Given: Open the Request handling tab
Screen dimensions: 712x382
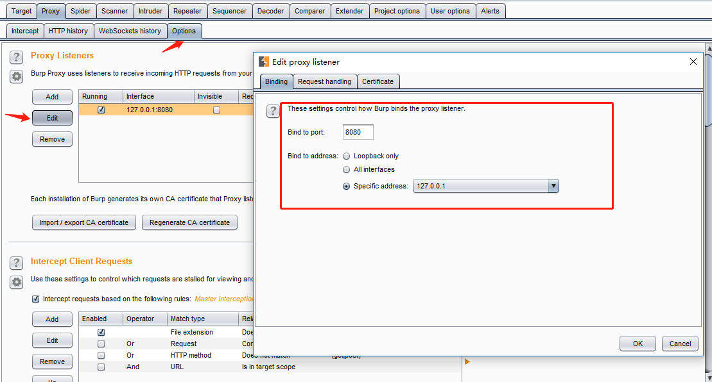Looking at the screenshot, I should (325, 81).
